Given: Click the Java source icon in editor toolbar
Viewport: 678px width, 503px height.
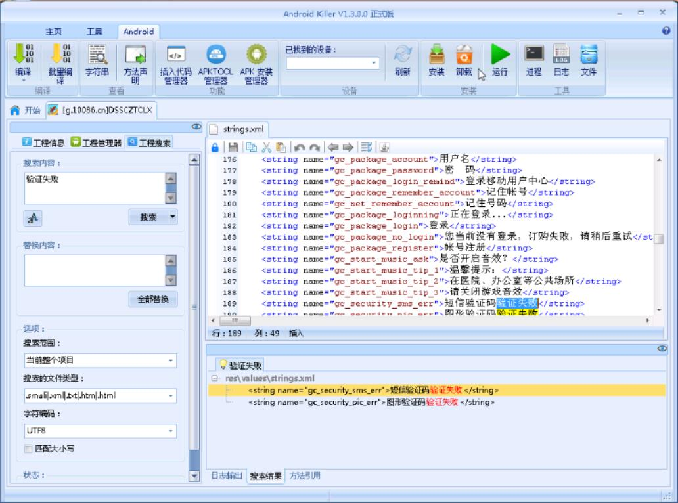Looking at the screenshot, I should tap(384, 147).
